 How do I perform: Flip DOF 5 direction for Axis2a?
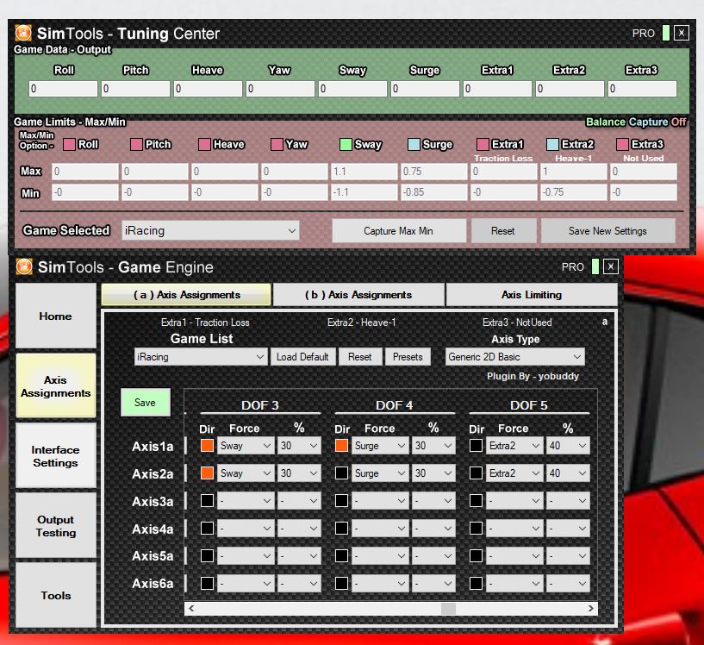click(x=476, y=473)
